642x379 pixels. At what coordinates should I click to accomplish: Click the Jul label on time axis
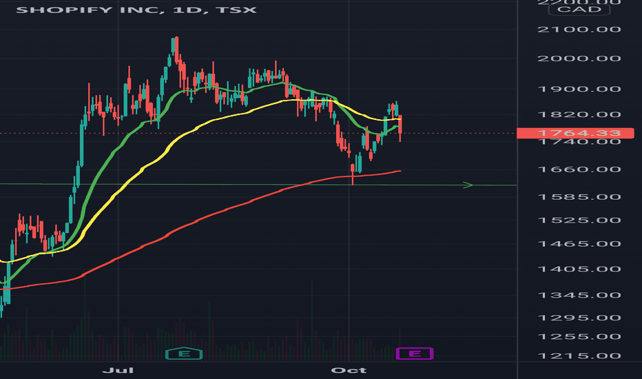[x=118, y=371]
